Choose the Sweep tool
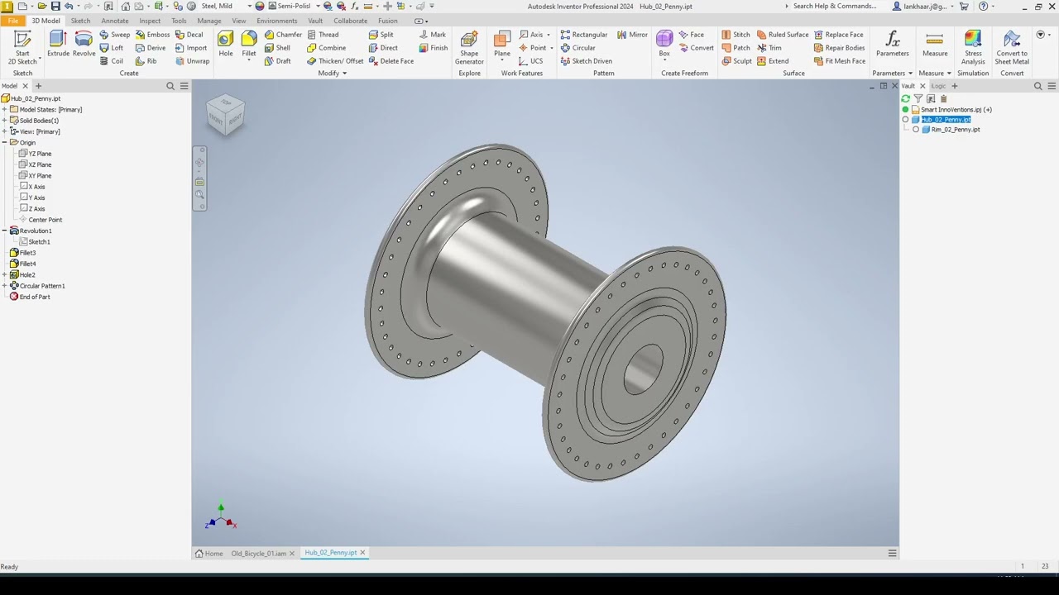This screenshot has height=595, width=1059. [114, 35]
